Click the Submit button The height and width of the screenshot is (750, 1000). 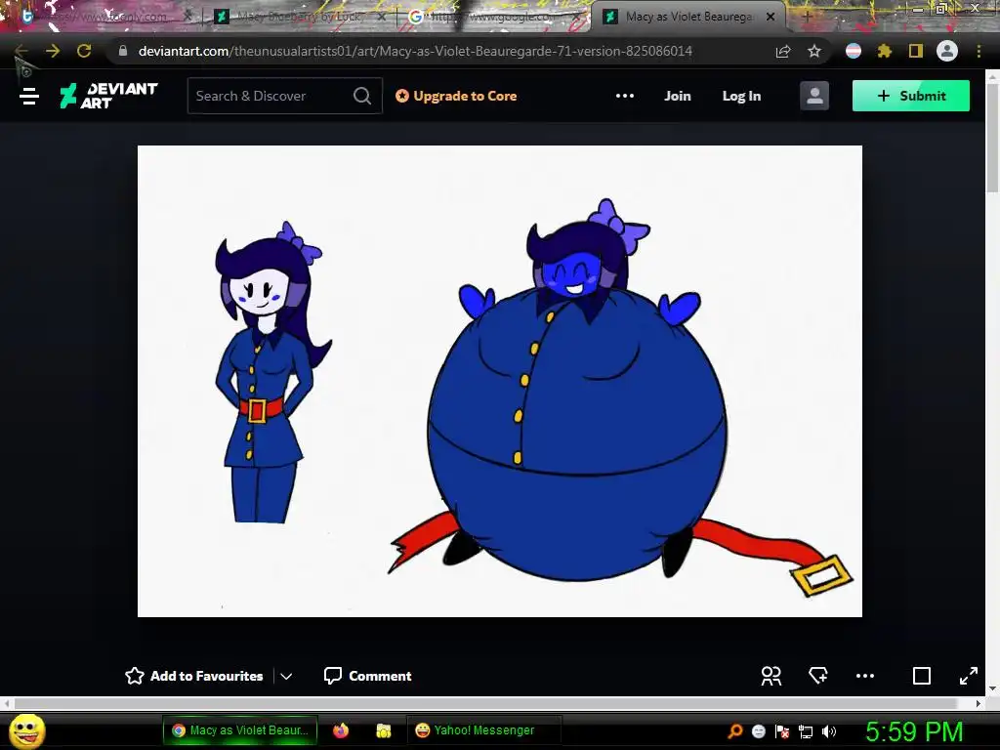[911, 96]
